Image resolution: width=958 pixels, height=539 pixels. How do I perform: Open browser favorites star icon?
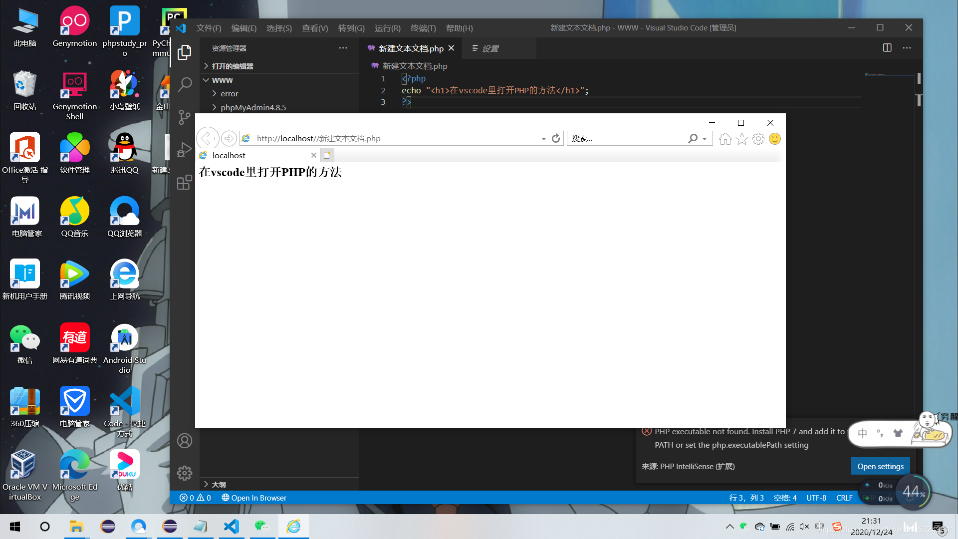[742, 139]
